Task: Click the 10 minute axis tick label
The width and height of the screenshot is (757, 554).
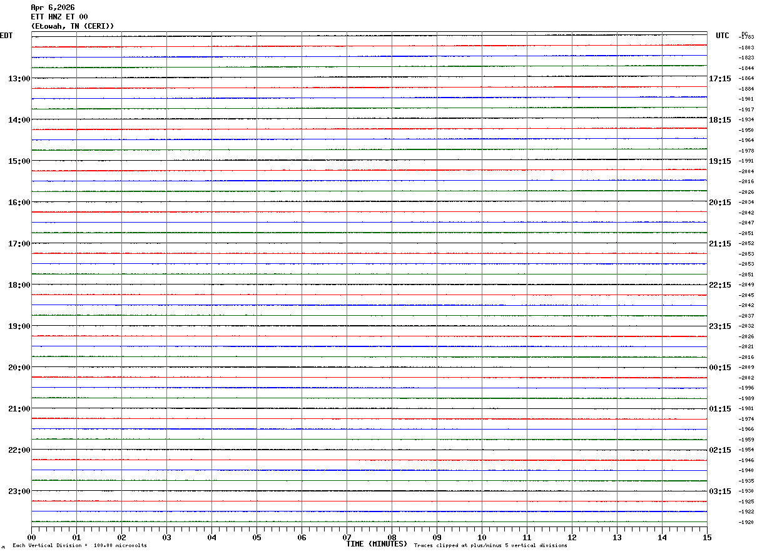Action: 482,537
